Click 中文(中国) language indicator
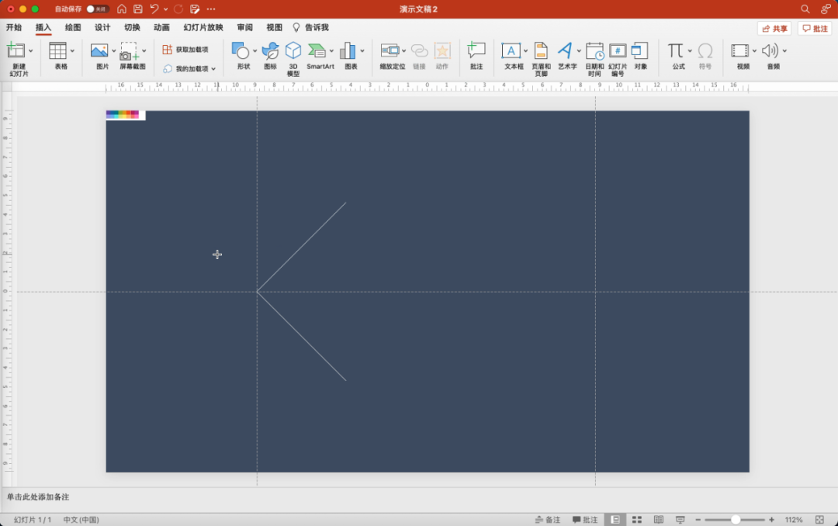 81,520
